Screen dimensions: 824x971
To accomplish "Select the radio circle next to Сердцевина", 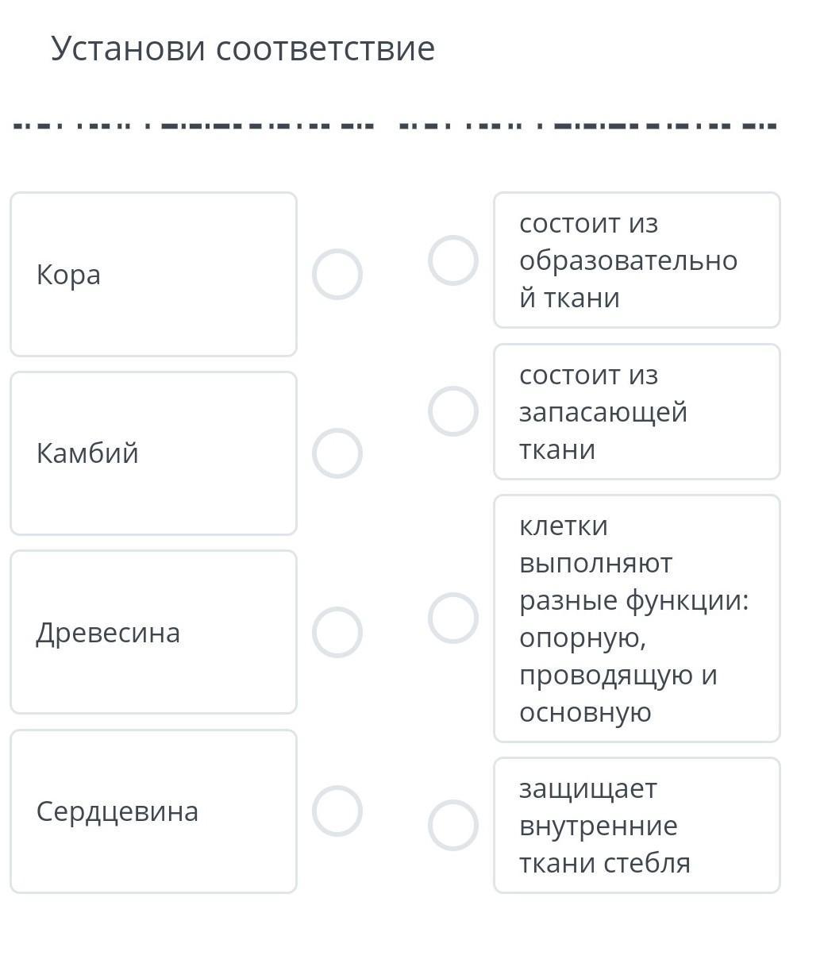I will click(337, 811).
